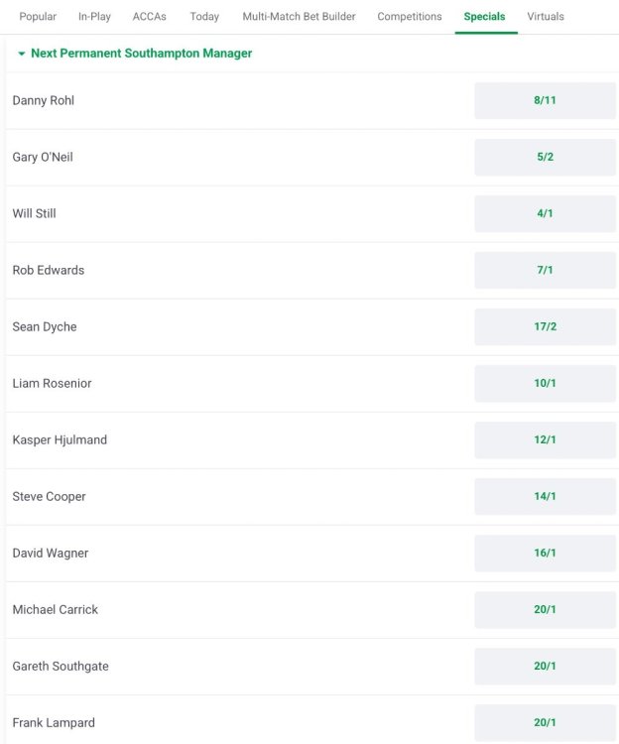
Task: Pick Will Still at 4/1
Action: tap(545, 214)
